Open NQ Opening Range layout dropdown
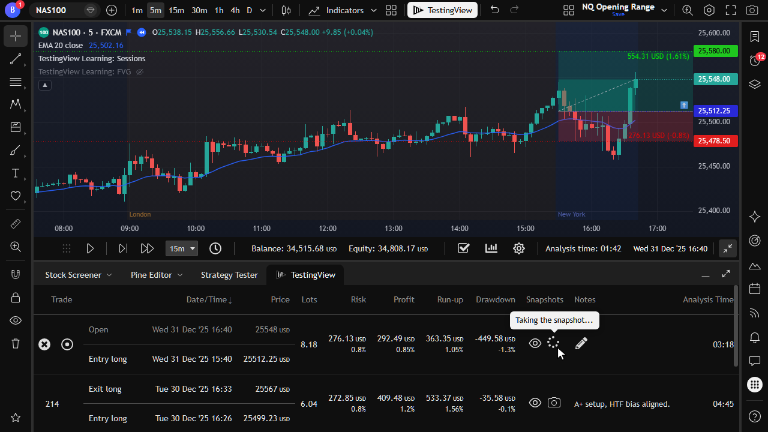The image size is (768, 432). (664, 10)
